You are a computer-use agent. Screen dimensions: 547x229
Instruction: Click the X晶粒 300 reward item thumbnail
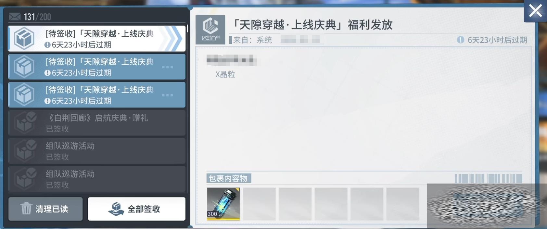[223, 204]
